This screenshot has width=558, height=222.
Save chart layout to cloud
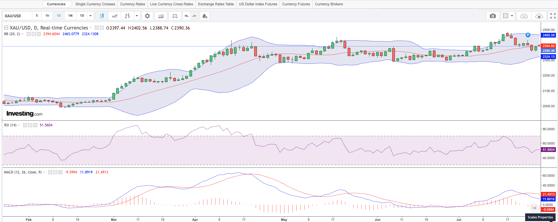(x=539, y=16)
